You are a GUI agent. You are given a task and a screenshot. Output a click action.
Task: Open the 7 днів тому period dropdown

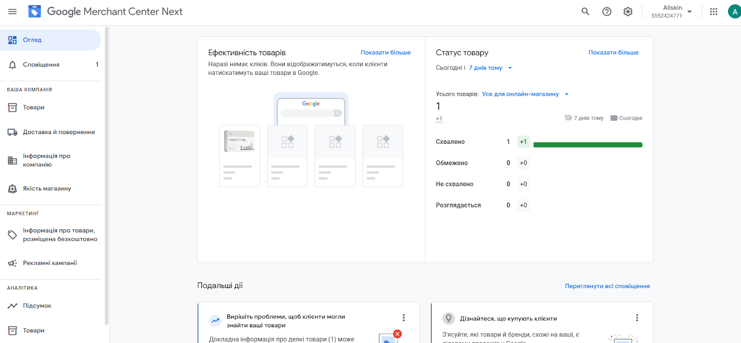point(490,68)
